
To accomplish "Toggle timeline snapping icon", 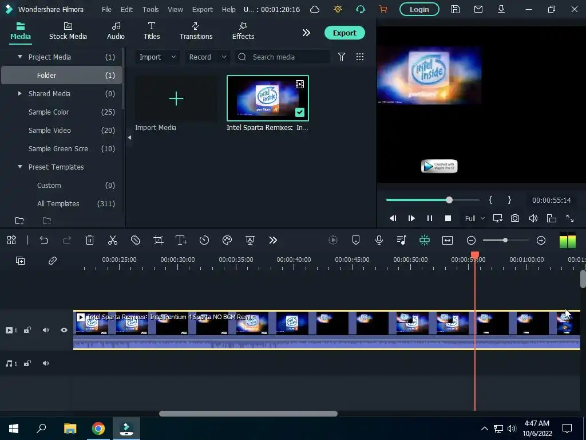I will [425, 240].
